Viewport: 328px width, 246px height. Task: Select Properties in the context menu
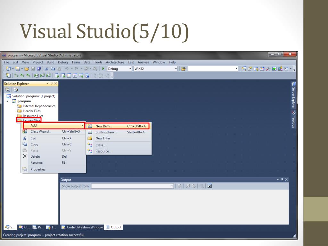click(53, 169)
